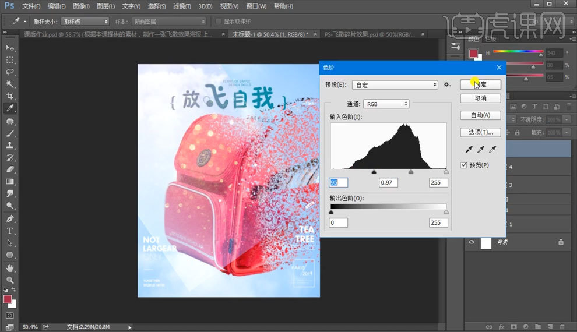Select the History Brush tool
The image size is (577, 332).
pos(10,158)
